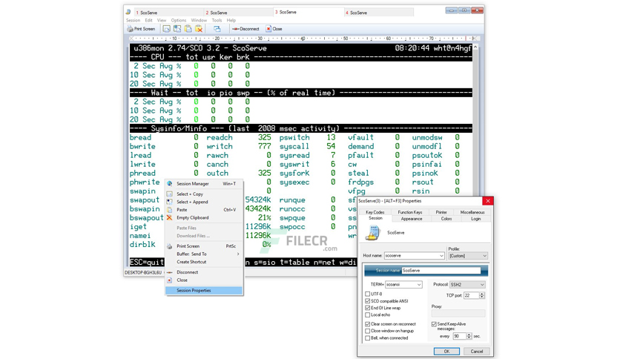This screenshot has height=359, width=620.
Task: Open the Function Keys tab in Properties
Action: tap(410, 212)
